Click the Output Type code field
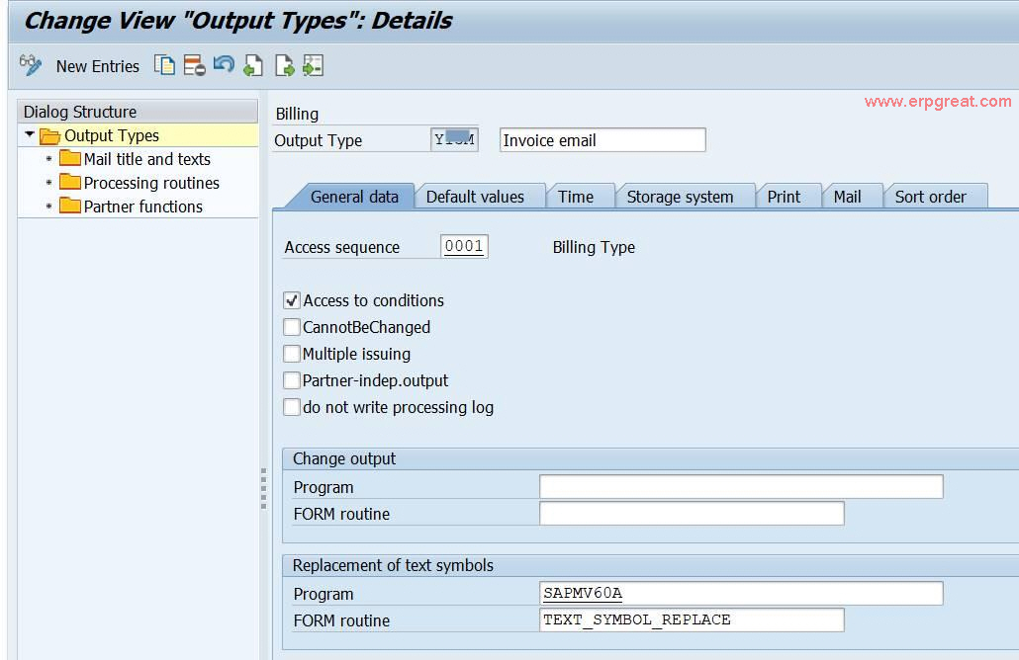 [454, 139]
